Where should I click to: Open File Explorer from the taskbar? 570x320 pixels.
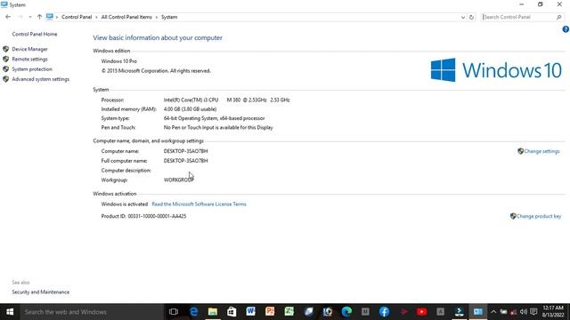click(213, 312)
